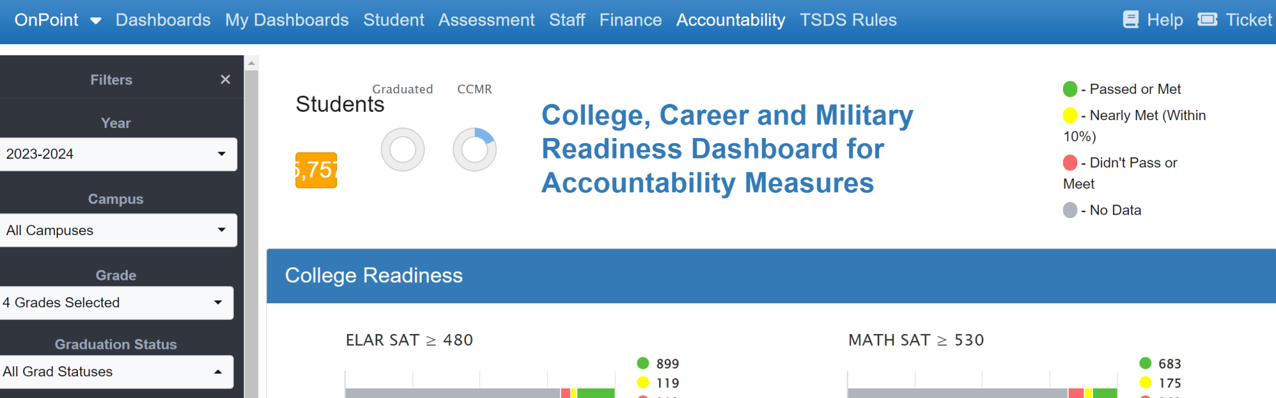The width and height of the screenshot is (1276, 398).
Task: Click the gray 'No Data' color dot
Action: 1070,210
